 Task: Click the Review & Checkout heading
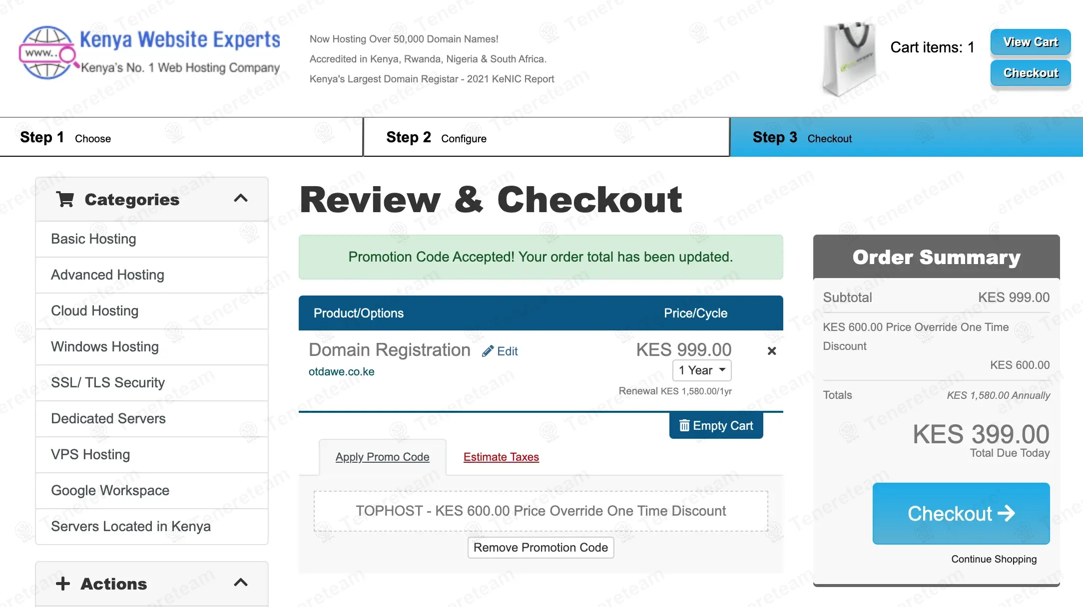491,200
